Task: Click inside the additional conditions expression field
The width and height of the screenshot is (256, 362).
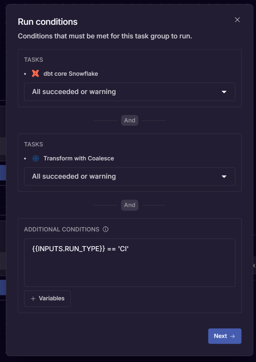Action: (x=130, y=262)
